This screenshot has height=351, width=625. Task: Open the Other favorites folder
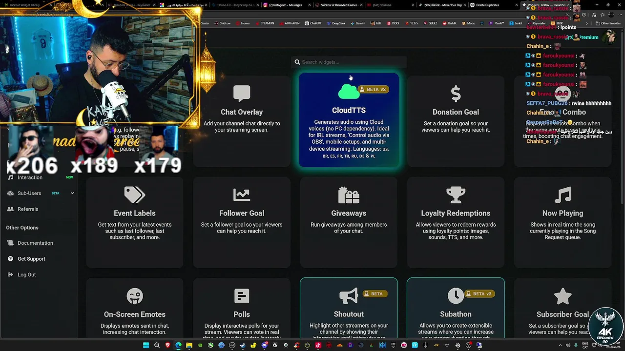point(608,23)
